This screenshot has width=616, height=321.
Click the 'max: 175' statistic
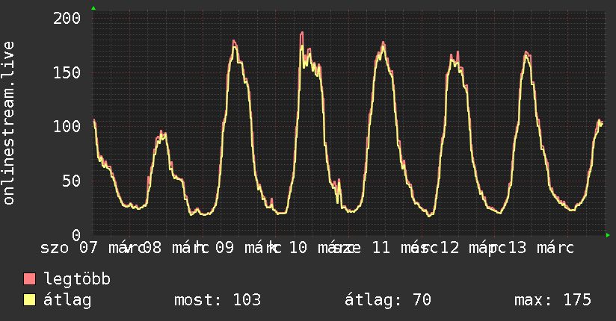point(552,300)
